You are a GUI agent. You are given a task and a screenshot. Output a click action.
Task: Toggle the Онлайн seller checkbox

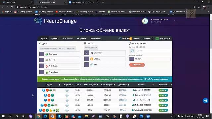132,59
